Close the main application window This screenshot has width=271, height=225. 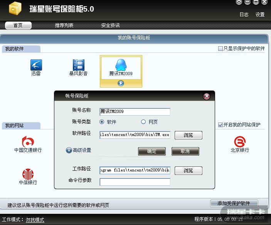pos(264,2)
